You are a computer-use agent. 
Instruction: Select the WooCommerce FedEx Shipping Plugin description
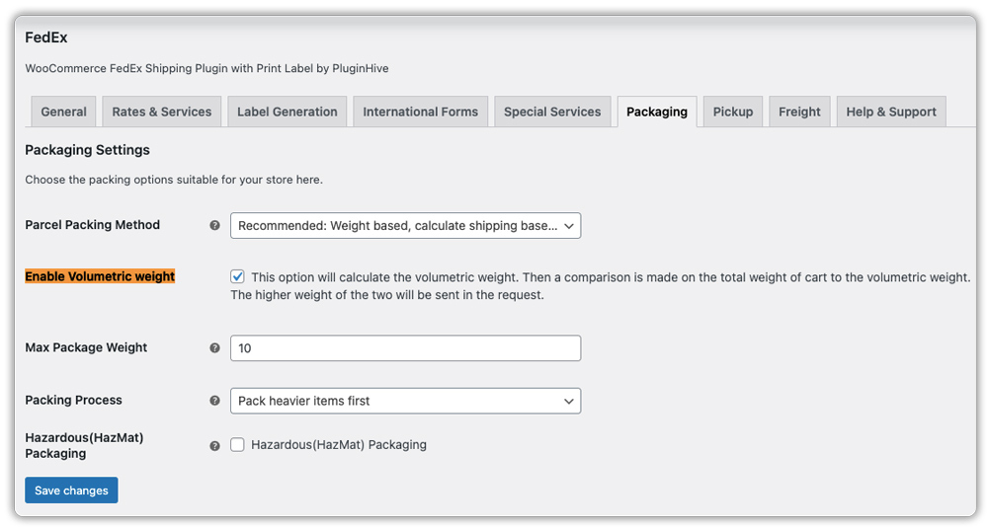pyautogui.click(x=206, y=69)
